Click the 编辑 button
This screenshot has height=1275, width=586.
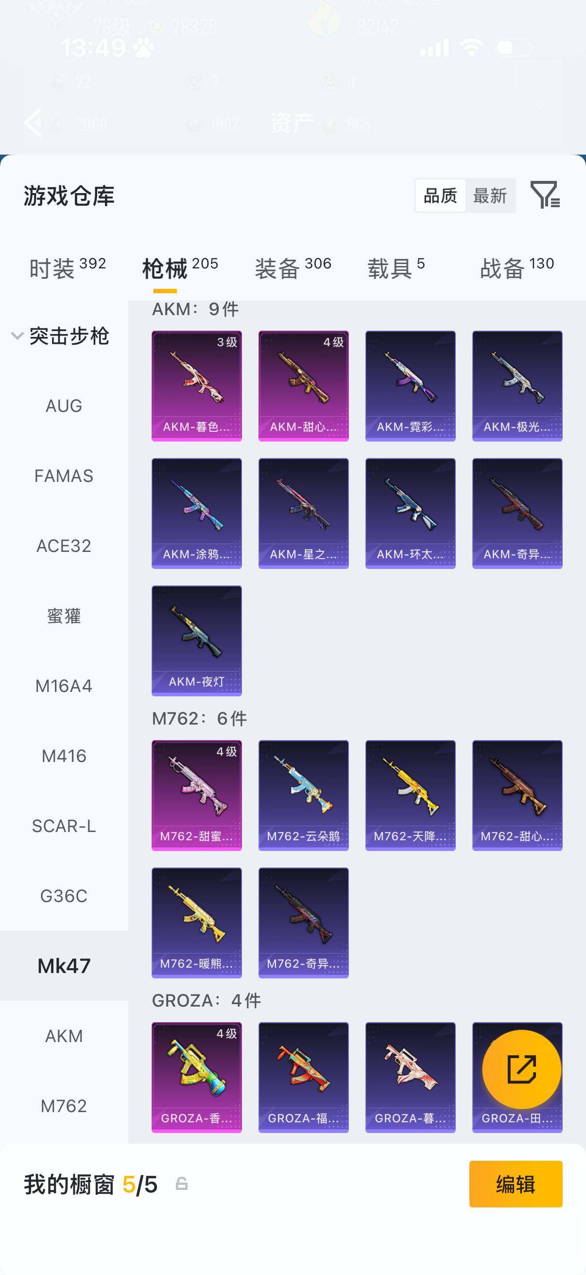coord(516,1184)
